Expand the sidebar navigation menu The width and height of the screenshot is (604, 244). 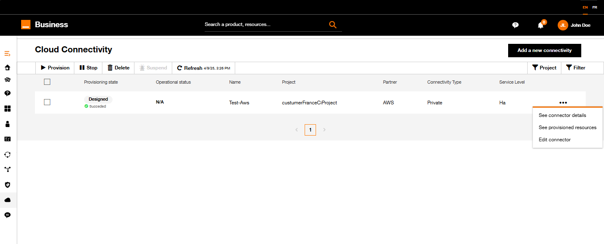(7, 54)
